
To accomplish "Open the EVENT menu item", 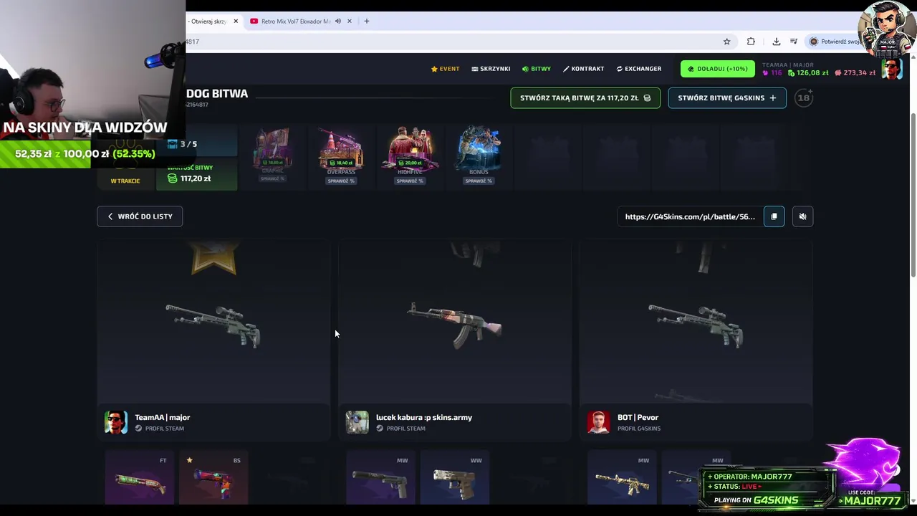I will pyautogui.click(x=445, y=69).
